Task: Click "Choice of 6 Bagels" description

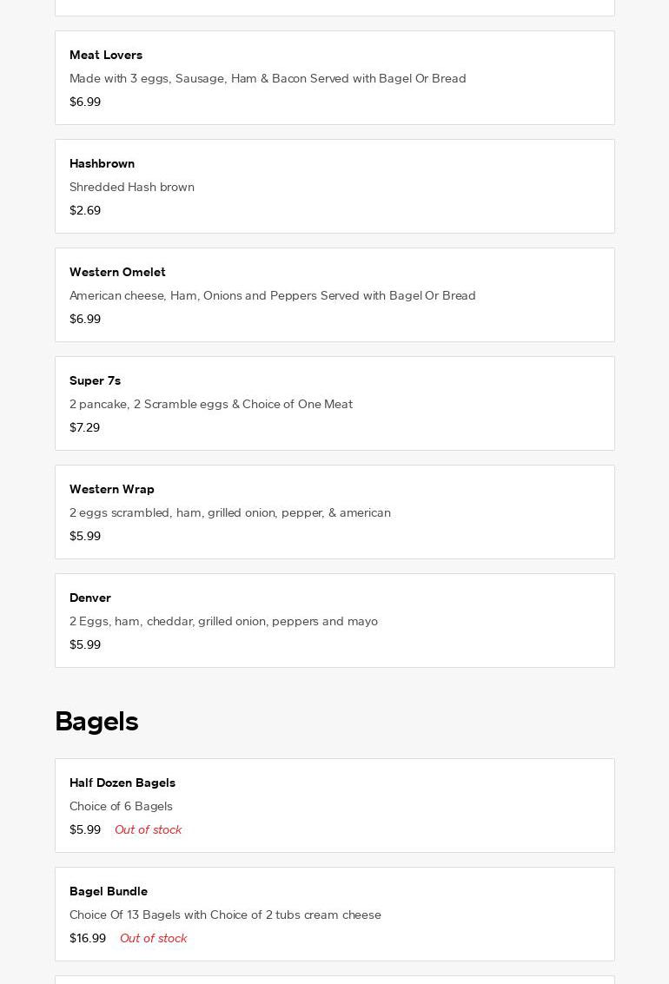Action: tap(121, 806)
